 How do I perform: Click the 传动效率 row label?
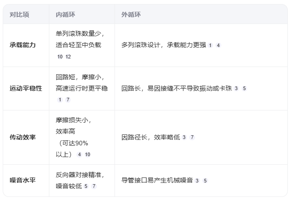coord(23,137)
